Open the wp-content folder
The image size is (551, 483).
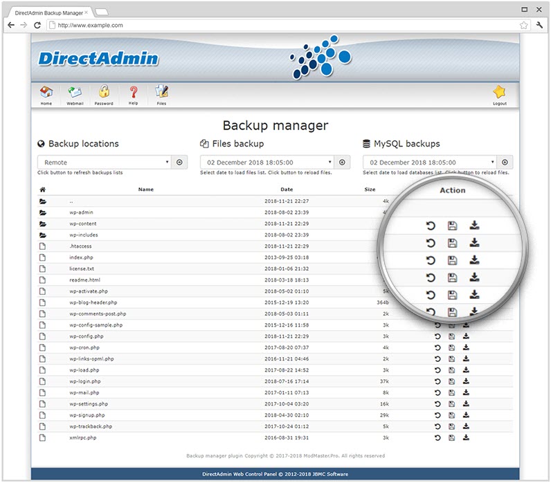(83, 224)
